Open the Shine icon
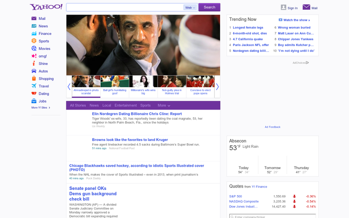This screenshot has height=218, width=349. click(34, 63)
